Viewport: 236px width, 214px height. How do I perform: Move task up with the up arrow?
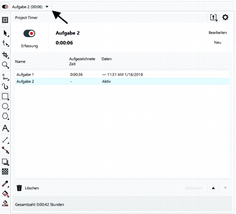213,188
